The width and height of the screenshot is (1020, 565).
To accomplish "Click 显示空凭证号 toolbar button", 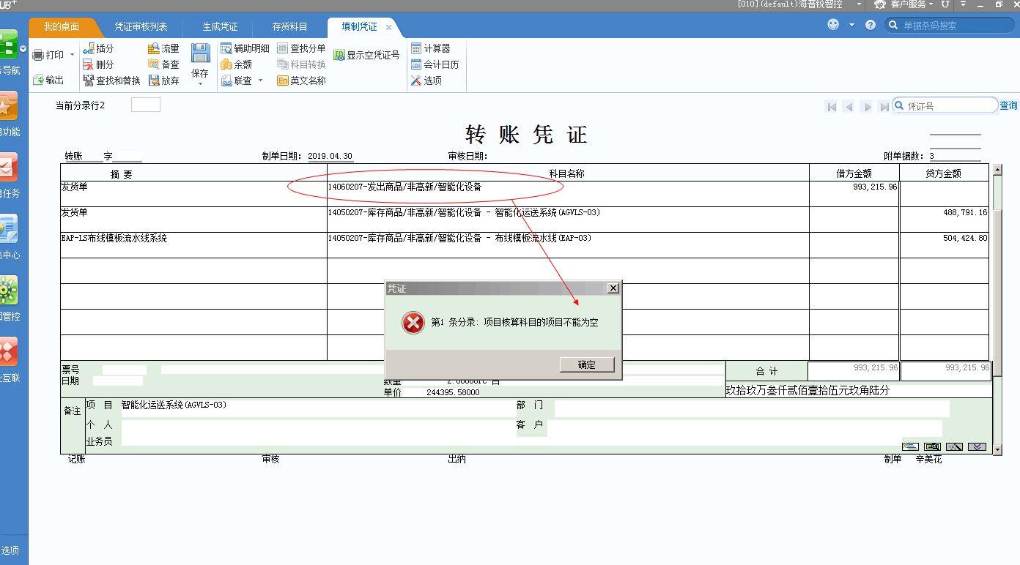I will (366, 55).
